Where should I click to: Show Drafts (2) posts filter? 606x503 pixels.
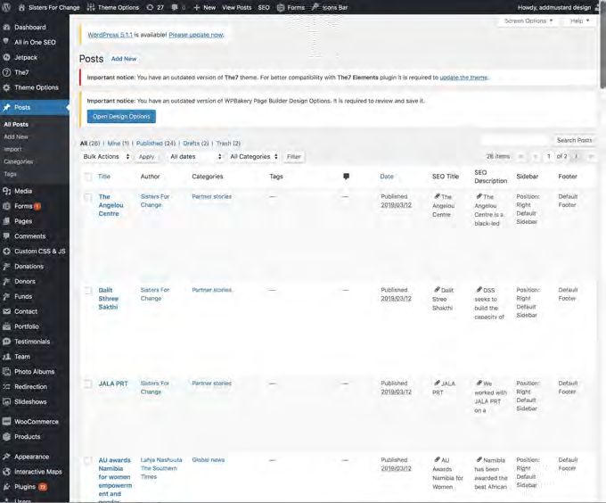[x=196, y=144]
